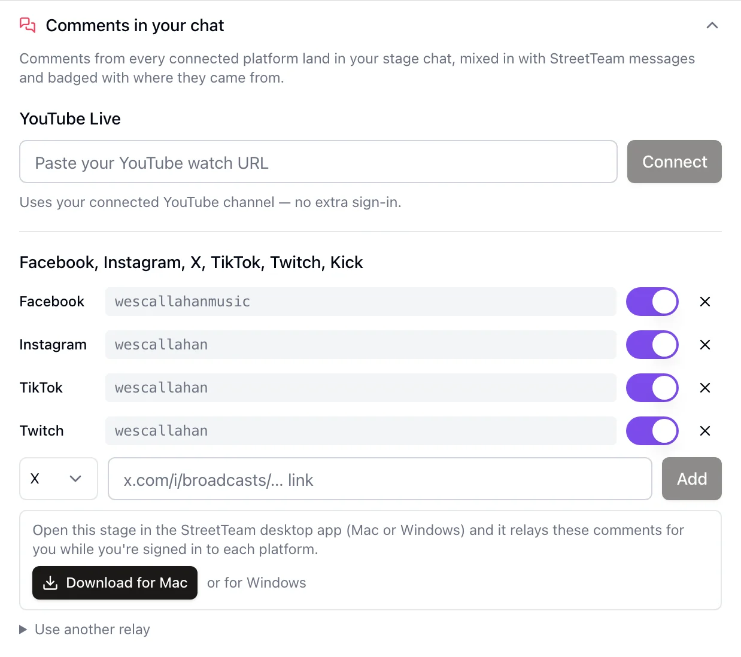Expand the Use another relay disclosure

pos(85,629)
